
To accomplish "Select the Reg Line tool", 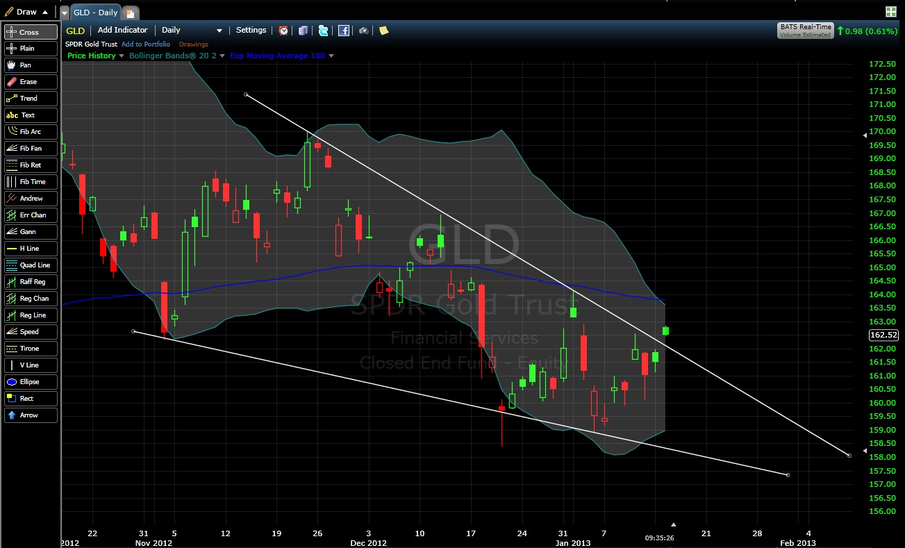I will [x=30, y=315].
